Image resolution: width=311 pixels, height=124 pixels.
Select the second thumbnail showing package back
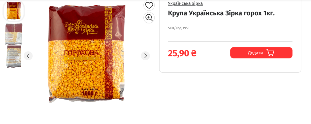coord(14,34)
